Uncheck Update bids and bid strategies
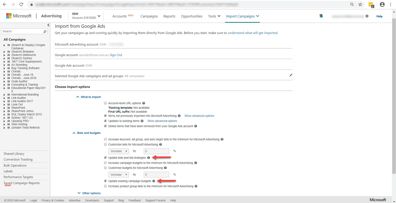Viewport: 396px width, 203px height. [x=105, y=158]
